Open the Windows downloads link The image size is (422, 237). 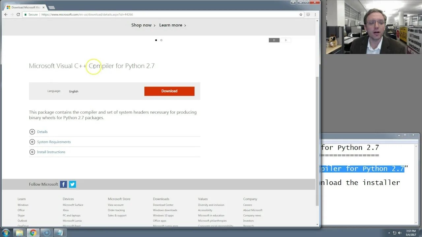coord(165,210)
